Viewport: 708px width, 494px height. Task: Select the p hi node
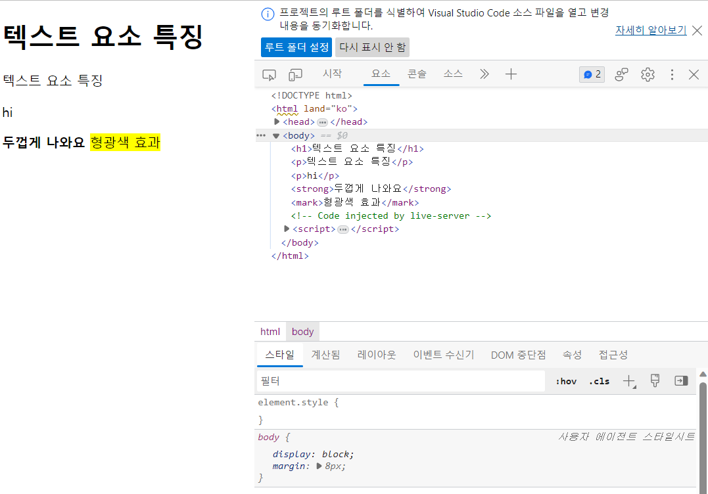pyautogui.click(x=315, y=175)
